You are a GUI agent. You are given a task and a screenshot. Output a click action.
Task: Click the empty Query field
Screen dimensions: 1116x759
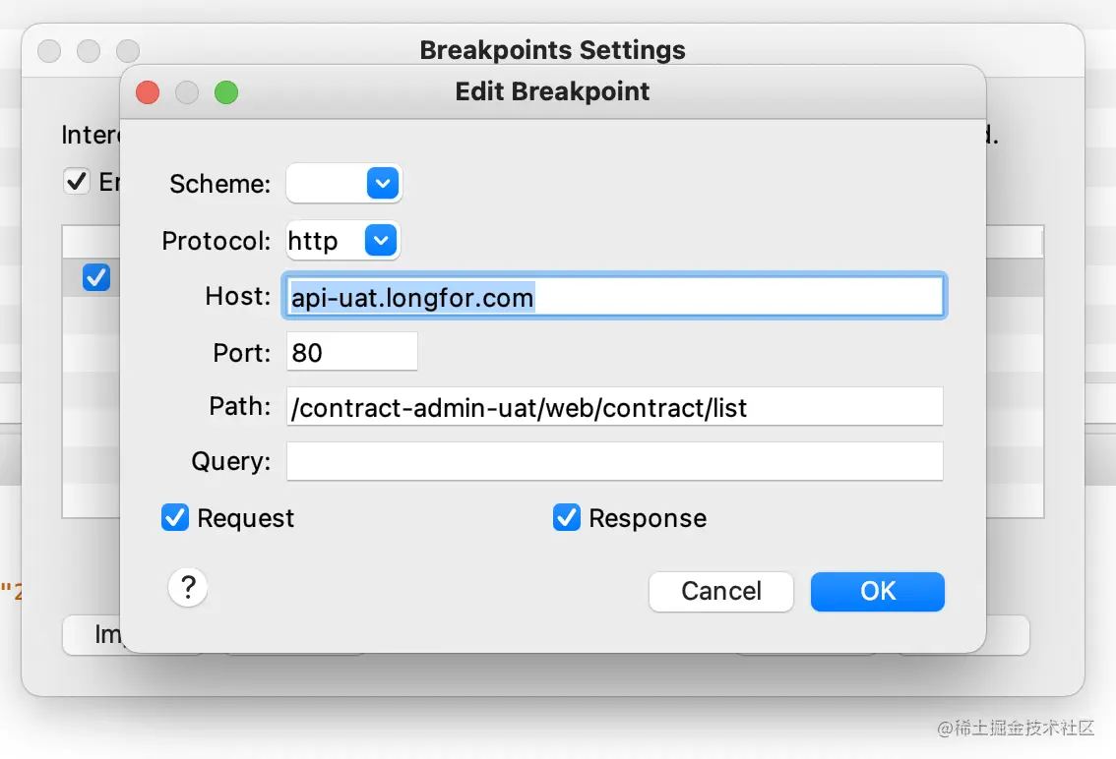click(615, 462)
